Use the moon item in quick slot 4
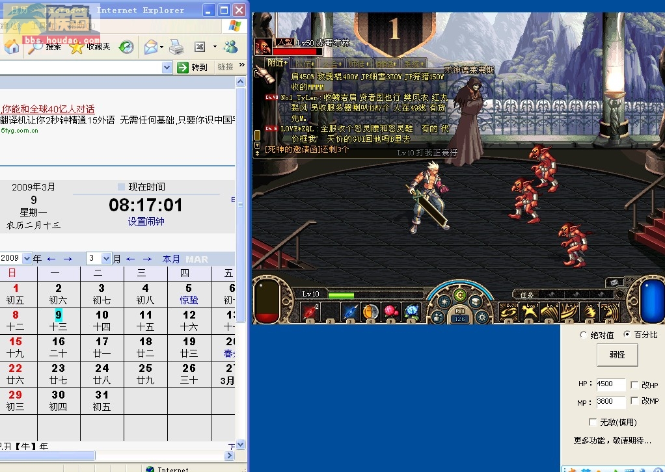Screen dimensions: 665x472 (371, 312)
